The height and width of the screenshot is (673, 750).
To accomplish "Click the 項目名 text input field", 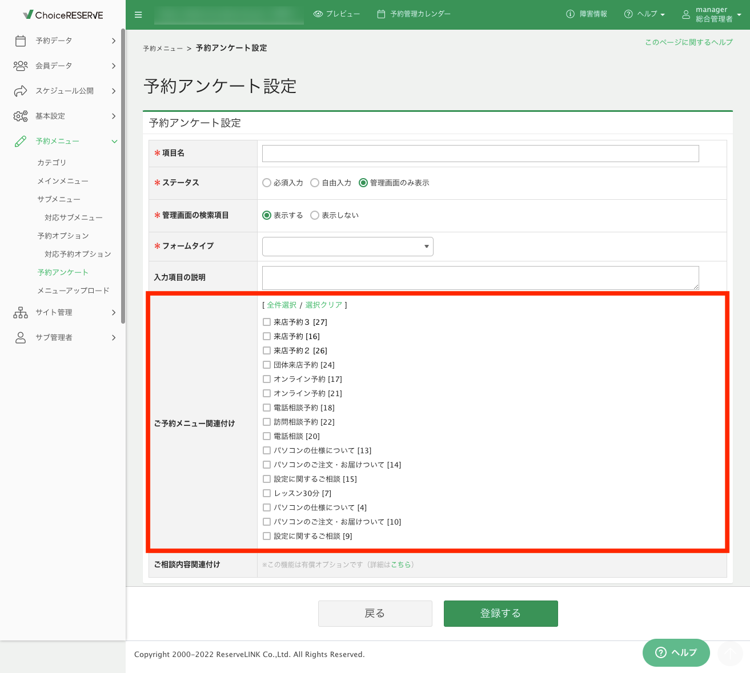I will 480,154.
